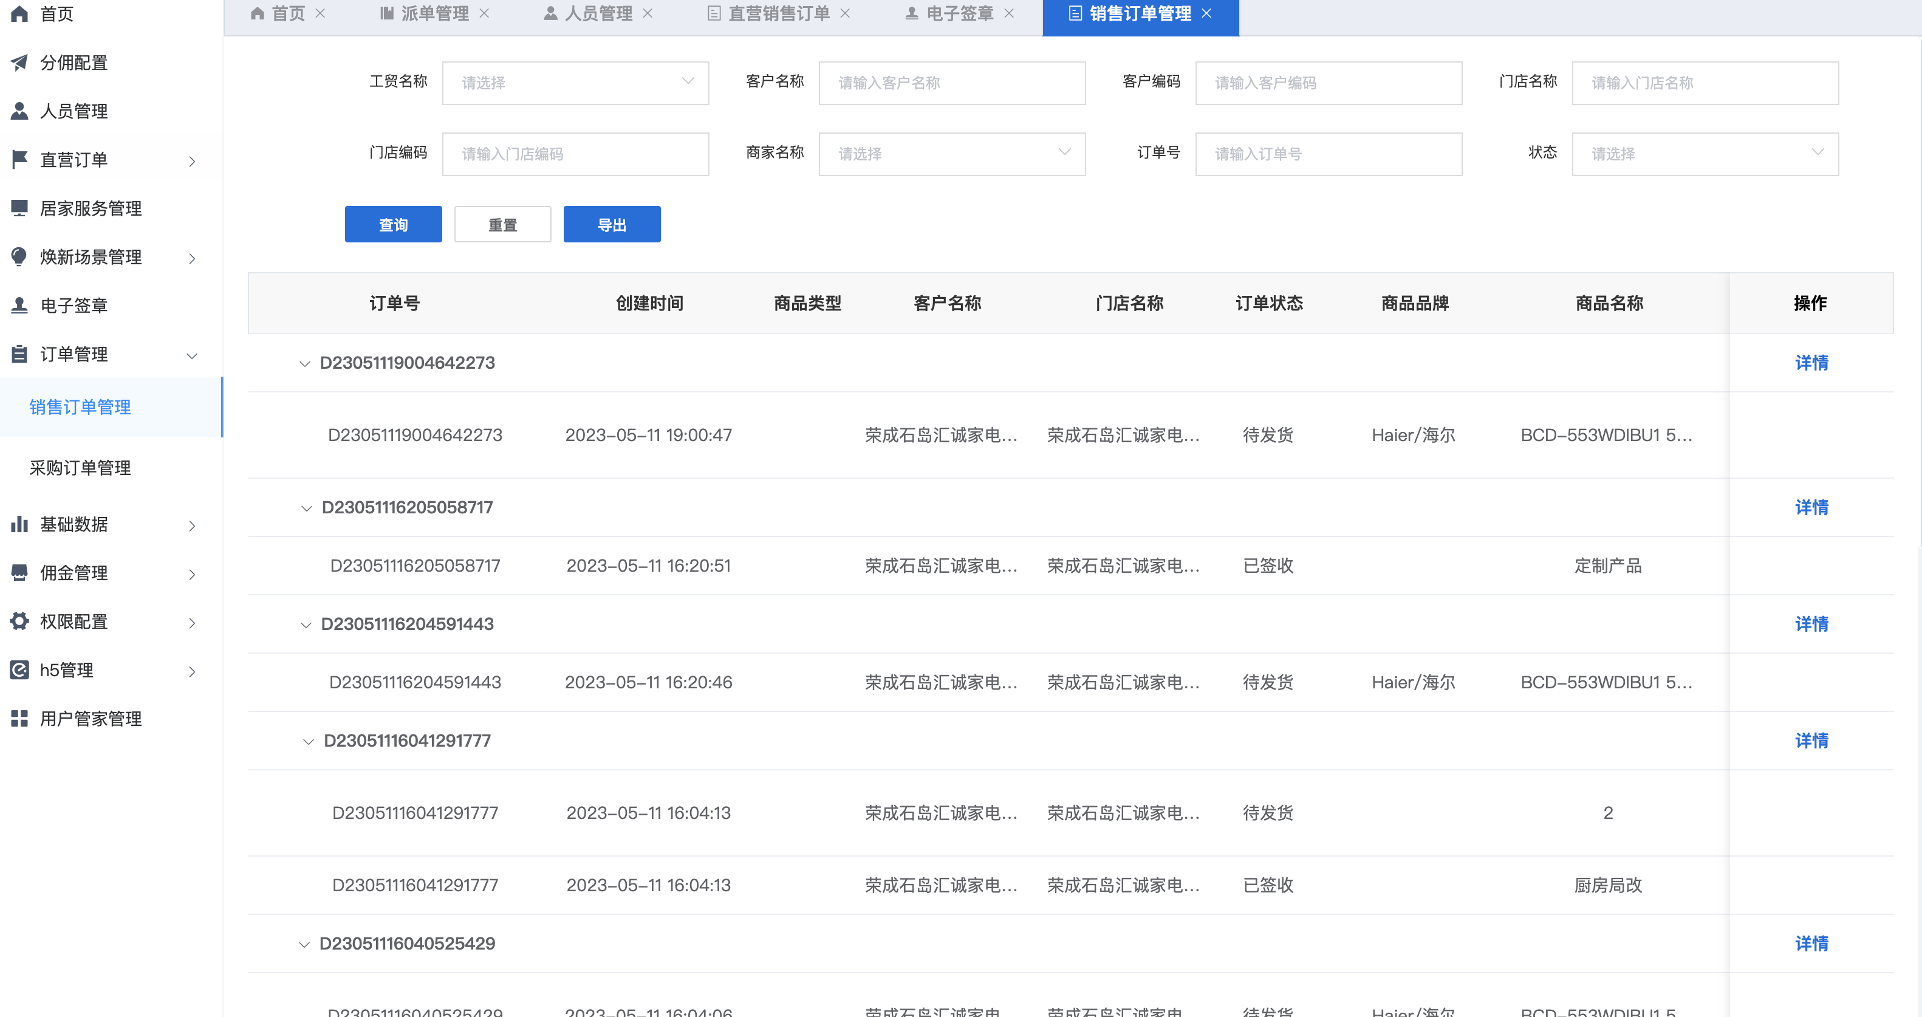Open the 状态 dropdown
This screenshot has height=1017, width=1922.
[x=1705, y=154]
